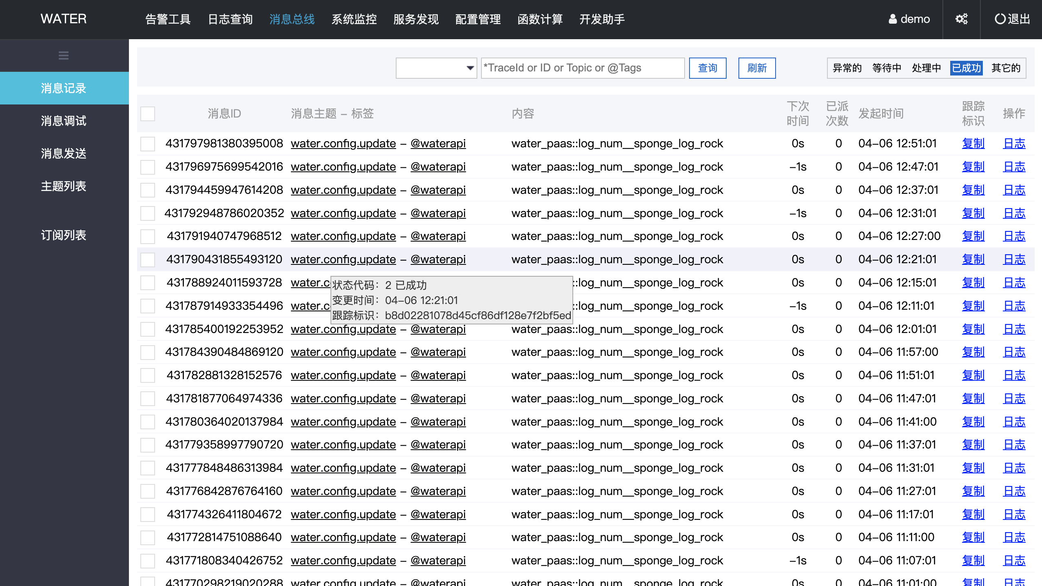
Task: Focus the TraceId or ID search field
Action: click(583, 68)
